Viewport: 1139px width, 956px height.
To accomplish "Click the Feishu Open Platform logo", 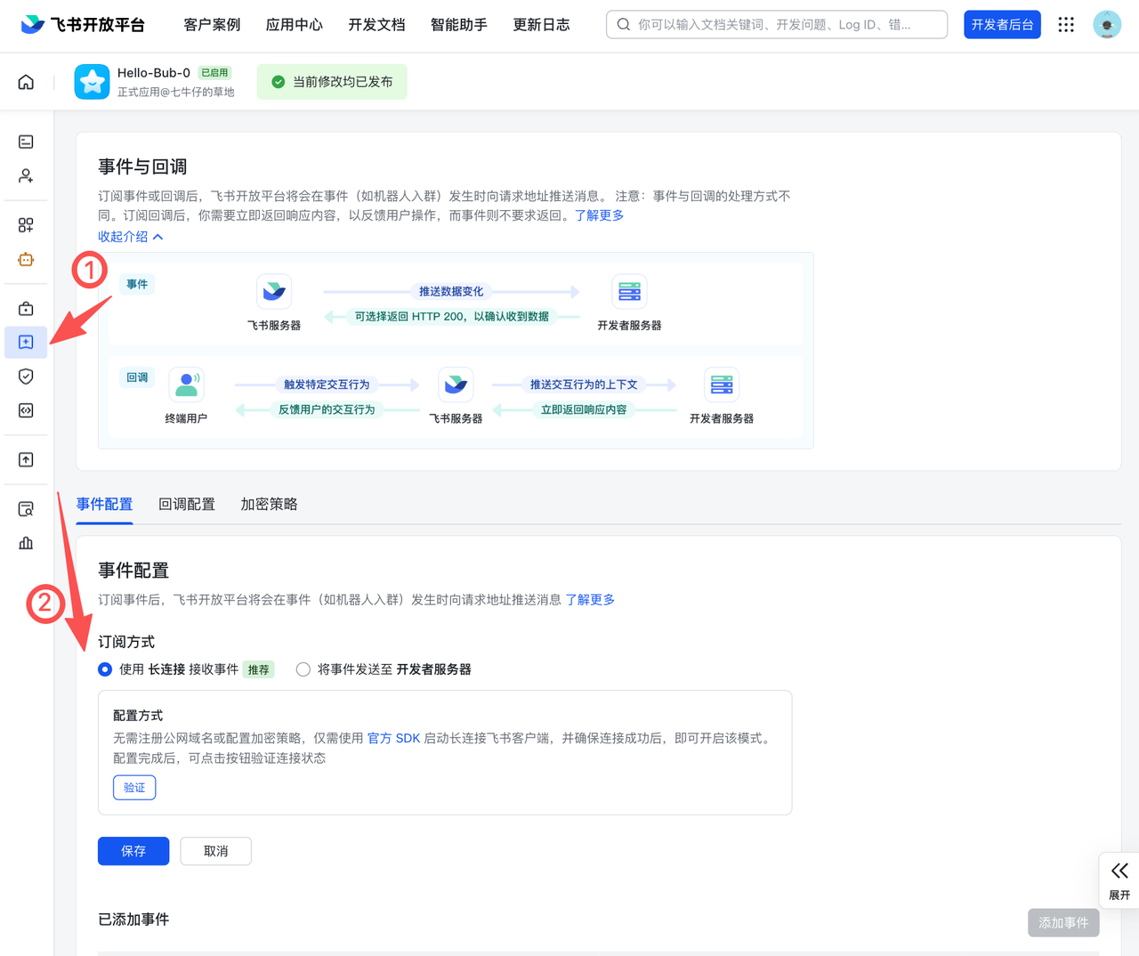I will click(83, 25).
